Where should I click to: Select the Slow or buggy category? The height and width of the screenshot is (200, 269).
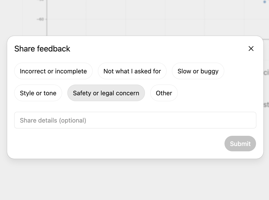pyautogui.click(x=198, y=71)
